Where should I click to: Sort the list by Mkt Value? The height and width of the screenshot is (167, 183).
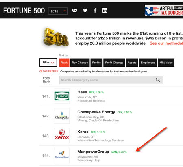point(166,63)
